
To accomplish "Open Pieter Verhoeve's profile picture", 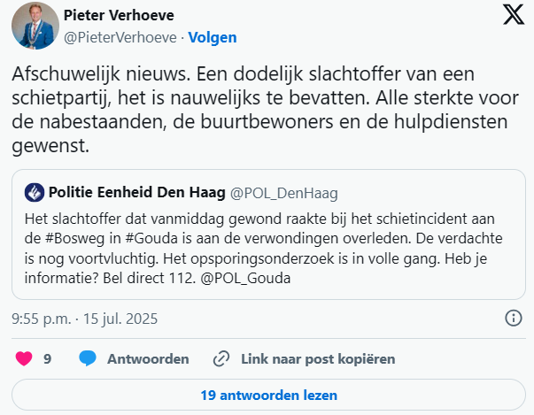I will pyautogui.click(x=35, y=26).
